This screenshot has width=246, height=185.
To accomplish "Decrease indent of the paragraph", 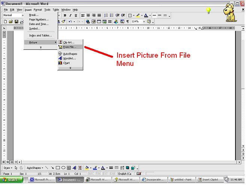I will click(x=117, y=15).
